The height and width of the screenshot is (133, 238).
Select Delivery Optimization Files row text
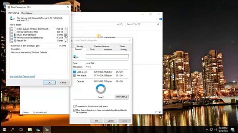(27, 32)
